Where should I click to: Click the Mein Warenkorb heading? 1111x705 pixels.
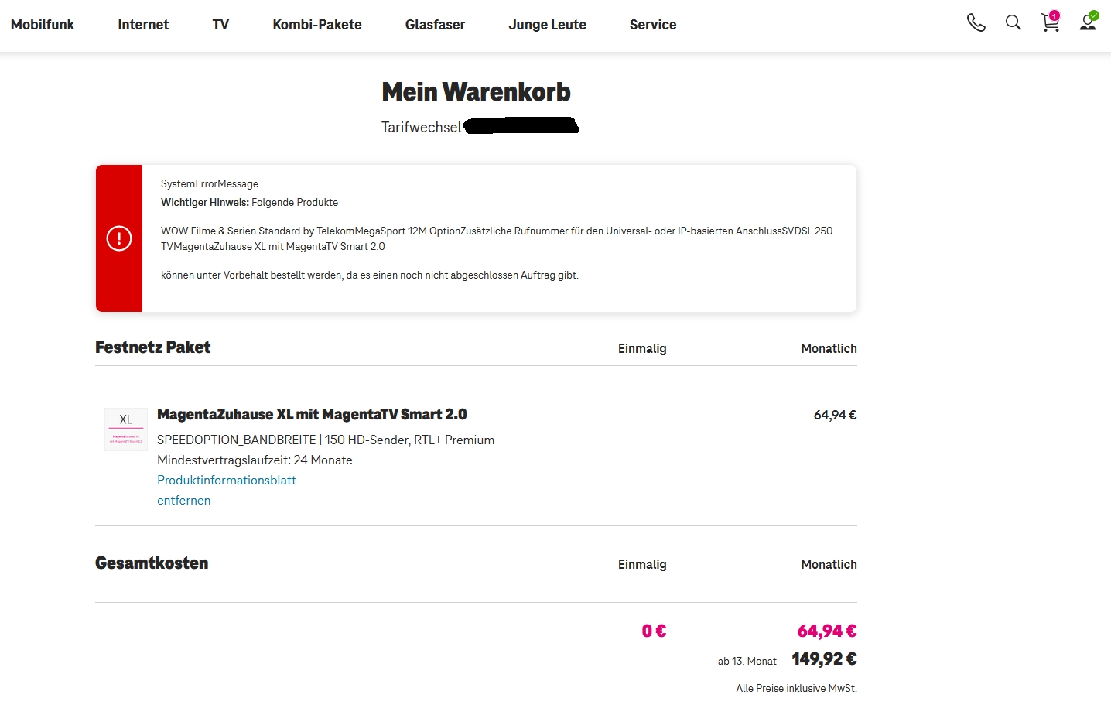click(x=477, y=92)
